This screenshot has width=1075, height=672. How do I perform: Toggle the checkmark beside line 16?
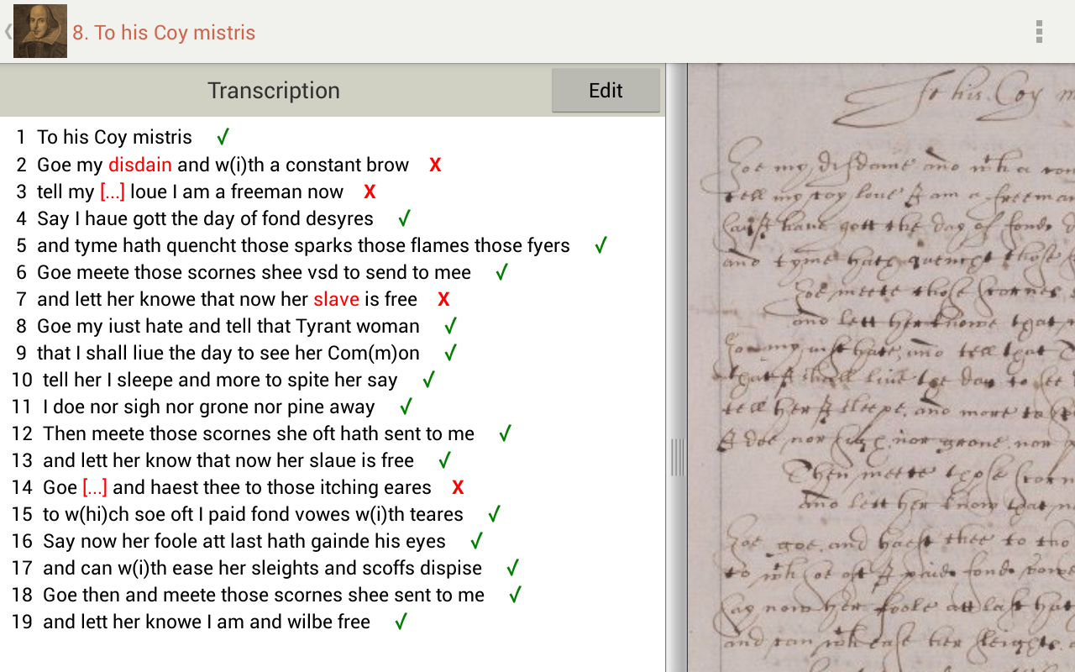pos(475,540)
